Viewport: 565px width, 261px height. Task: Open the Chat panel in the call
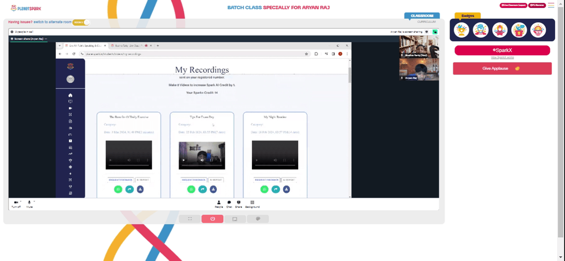(x=229, y=204)
